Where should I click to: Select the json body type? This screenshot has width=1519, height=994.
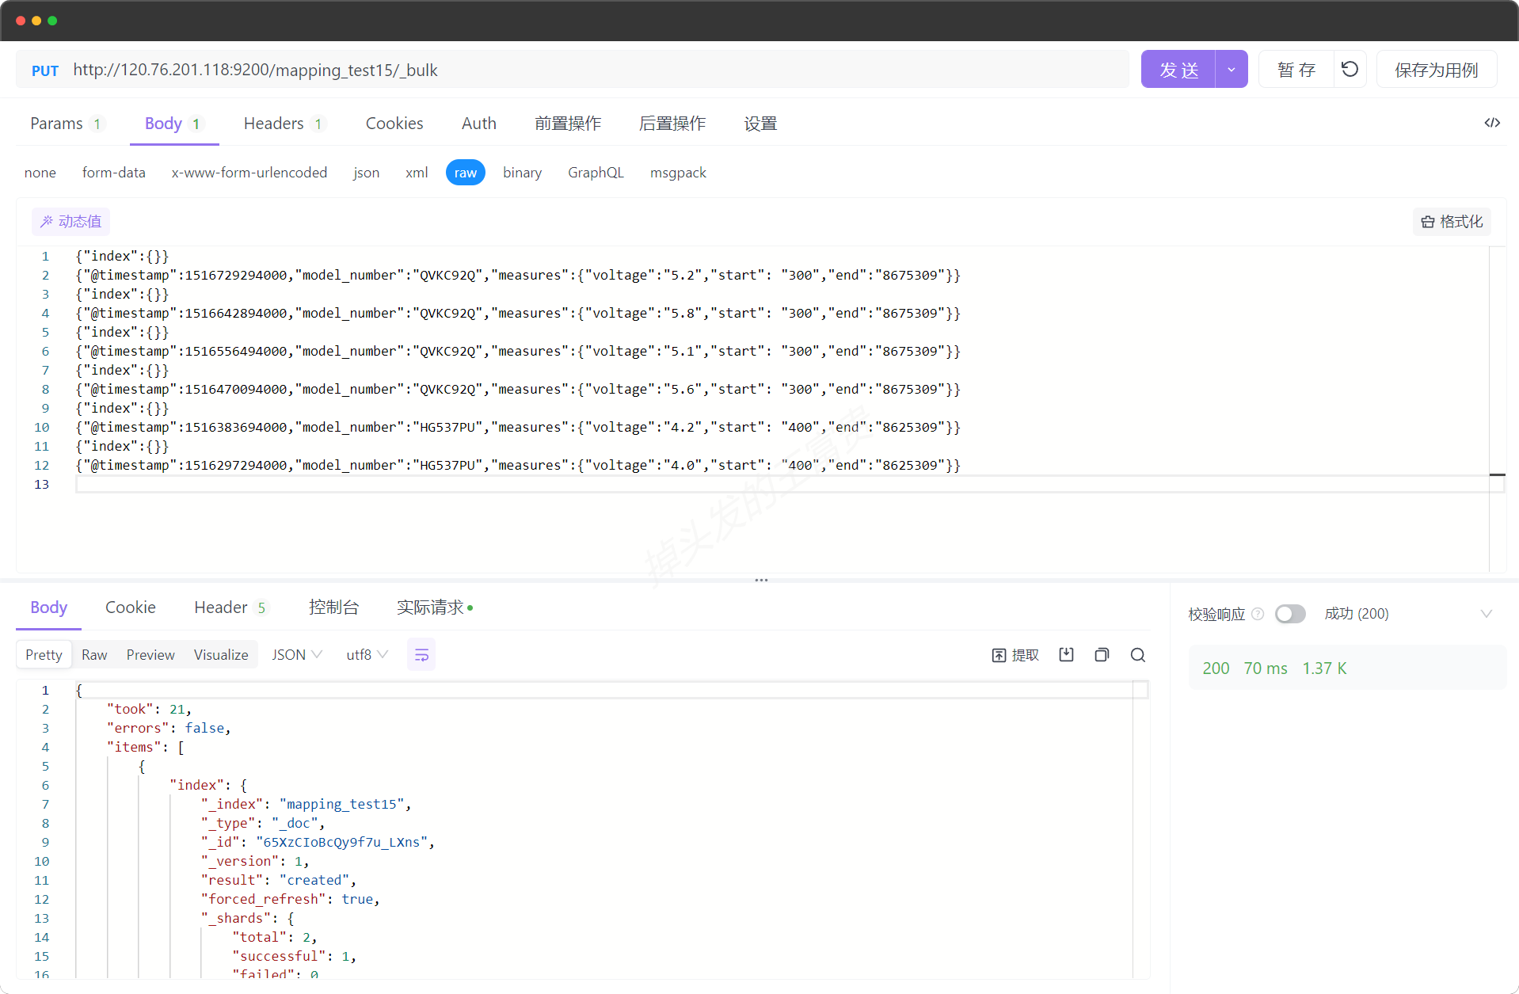pyautogui.click(x=367, y=173)
